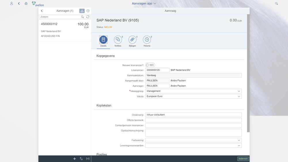Click the Leverancier number field
The height and width of the screenshot is (162, 288).
[x=157, y=70]
